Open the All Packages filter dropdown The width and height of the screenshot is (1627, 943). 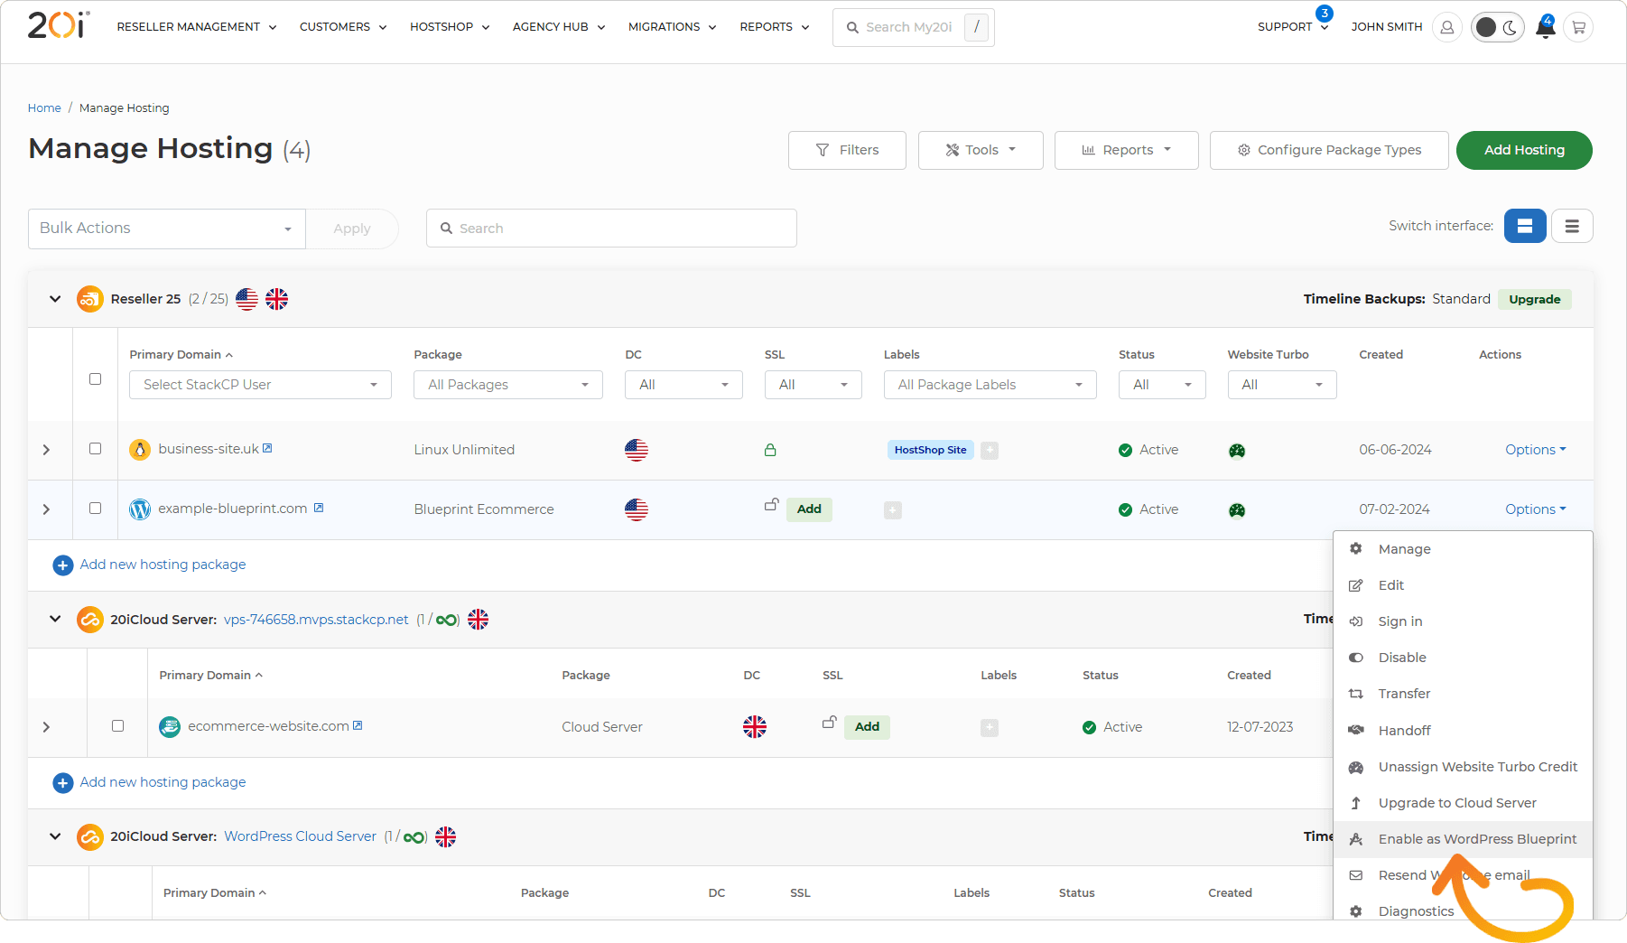[508, 385]
